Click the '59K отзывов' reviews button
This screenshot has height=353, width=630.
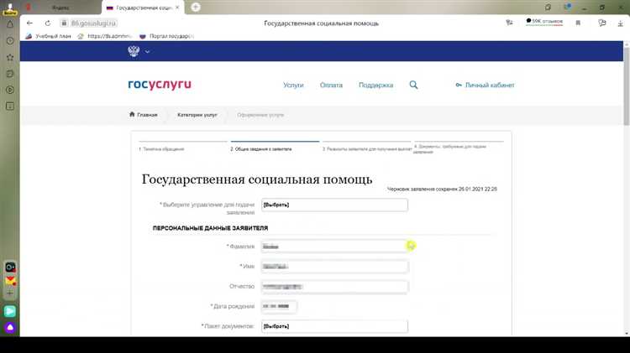click(544, 21)
